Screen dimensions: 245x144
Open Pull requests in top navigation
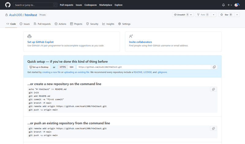[x=66, y=5]
